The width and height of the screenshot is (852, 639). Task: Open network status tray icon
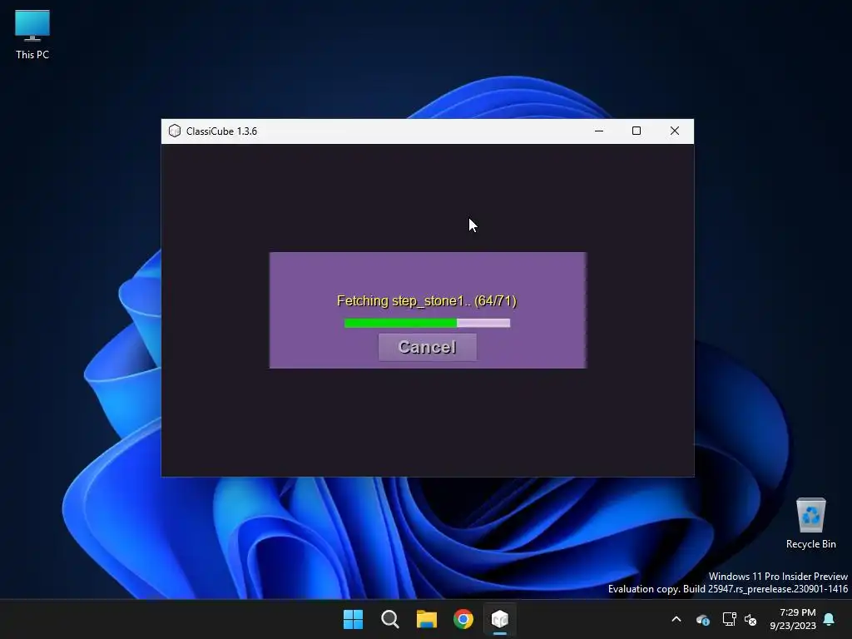click(x=729, y=619)
